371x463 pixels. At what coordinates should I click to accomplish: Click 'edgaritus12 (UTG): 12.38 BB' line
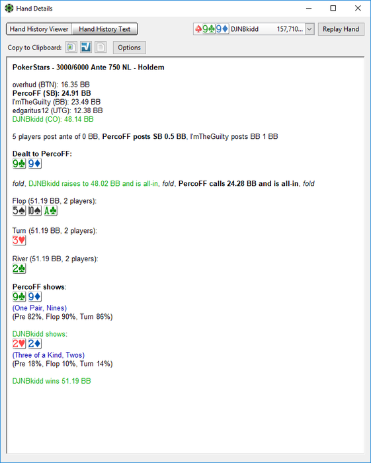click(x=58, y=110)
